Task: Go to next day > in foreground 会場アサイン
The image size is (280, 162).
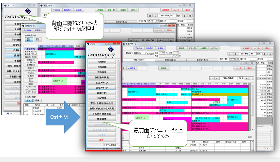Action: pyautogui.click(x=246, y=78)
